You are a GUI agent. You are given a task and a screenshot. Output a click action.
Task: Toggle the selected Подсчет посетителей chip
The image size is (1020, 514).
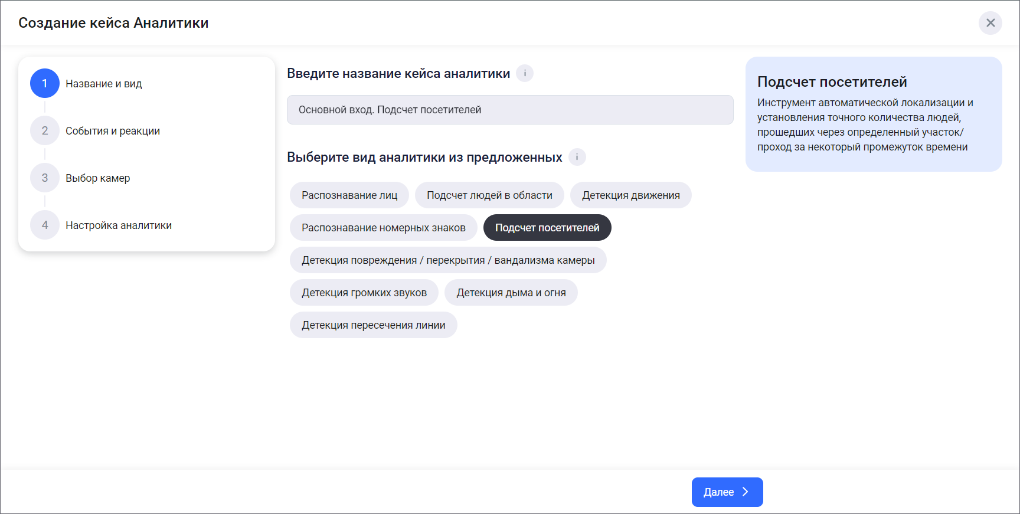[547, 228]
